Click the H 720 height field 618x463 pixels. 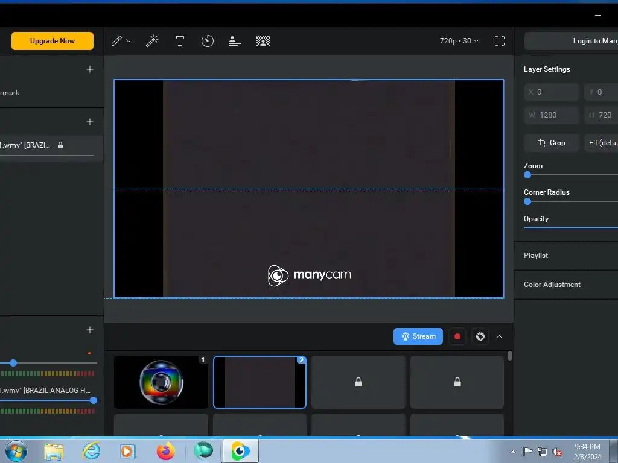coord(601,115)
